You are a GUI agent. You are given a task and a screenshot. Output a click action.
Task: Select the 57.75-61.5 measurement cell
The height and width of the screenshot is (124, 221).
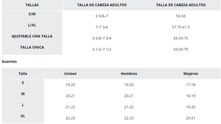(x=181, y=27)
